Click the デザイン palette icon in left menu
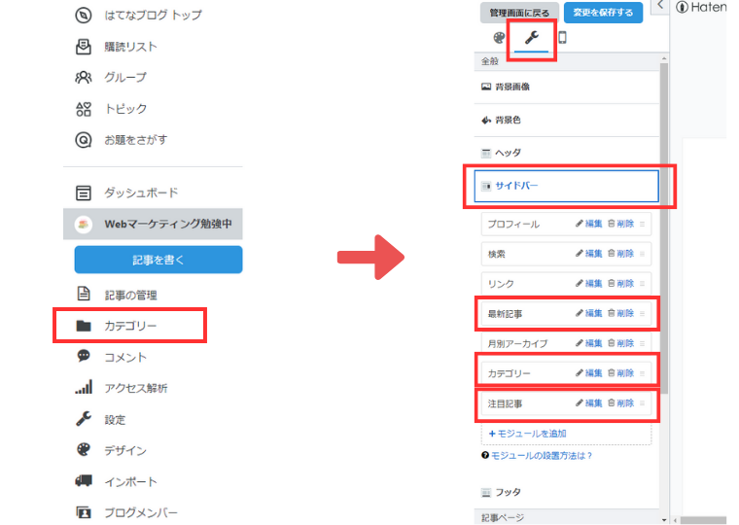739x525 pixels. pyautogui.click(x=84, y=449)
